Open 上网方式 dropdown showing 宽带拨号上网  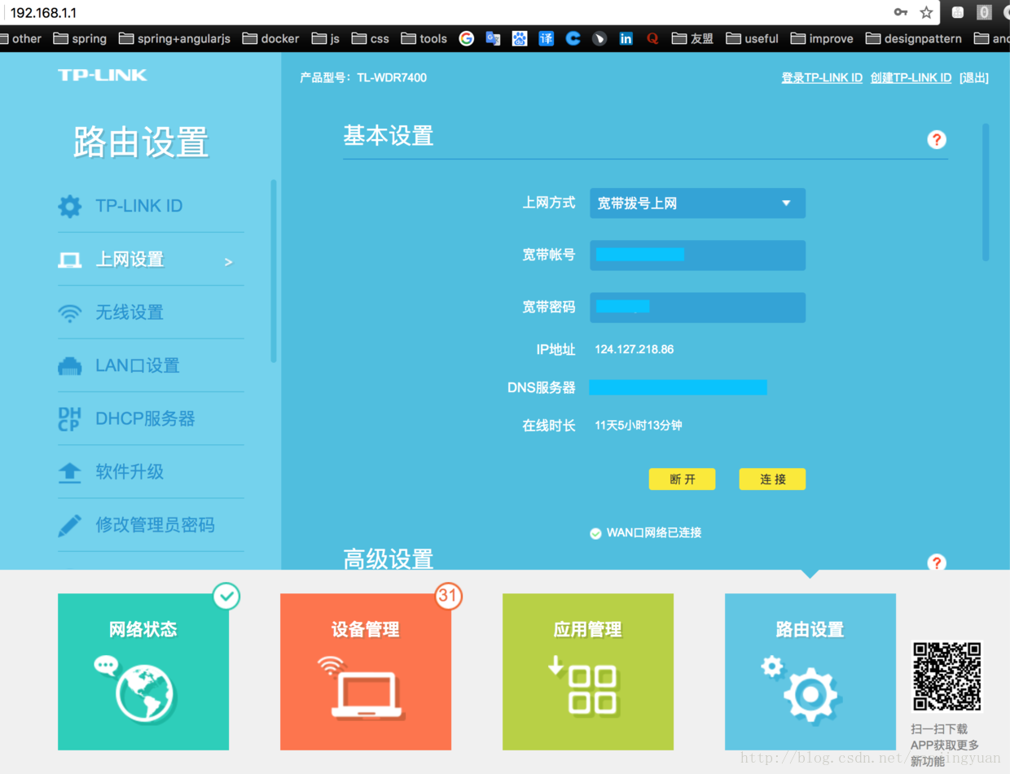tap(697, 203)
